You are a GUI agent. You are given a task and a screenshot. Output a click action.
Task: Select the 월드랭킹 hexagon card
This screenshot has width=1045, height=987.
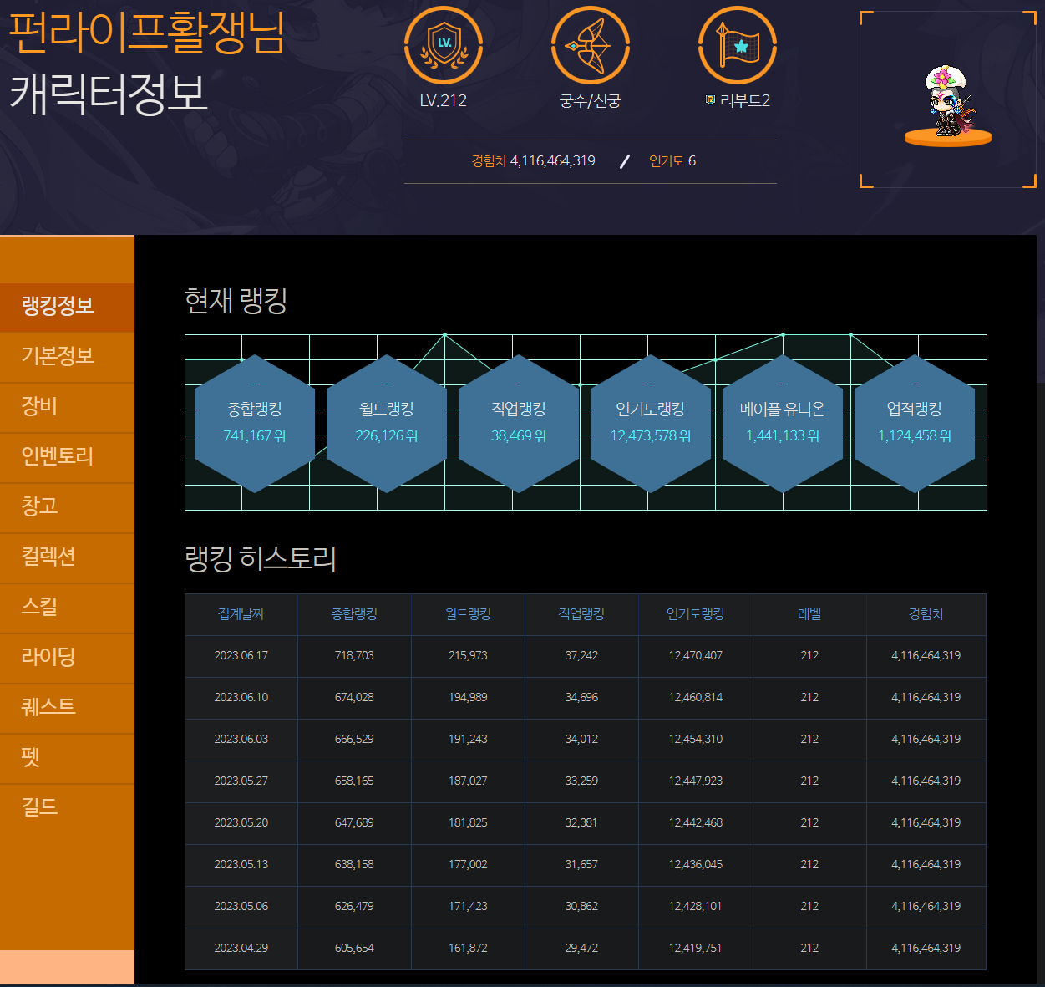click(x=387, y=424)
